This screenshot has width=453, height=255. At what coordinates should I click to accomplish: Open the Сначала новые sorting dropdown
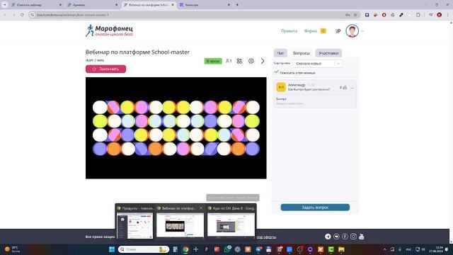click(317, 63)
